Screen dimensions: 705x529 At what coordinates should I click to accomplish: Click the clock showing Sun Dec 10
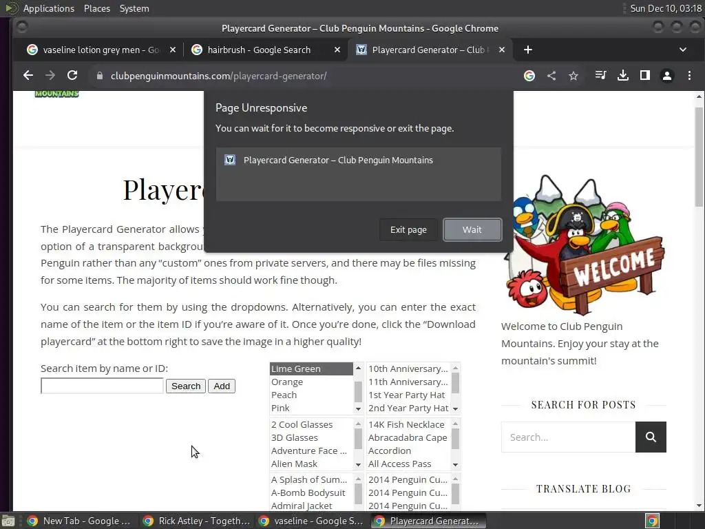click(x=666, y=8)
